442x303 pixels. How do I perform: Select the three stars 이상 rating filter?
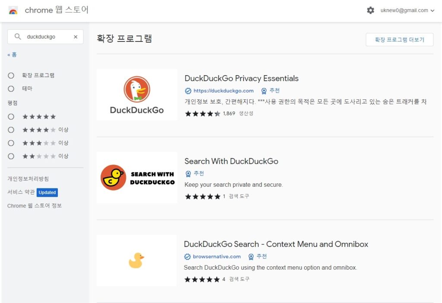[x=11, y=143]
